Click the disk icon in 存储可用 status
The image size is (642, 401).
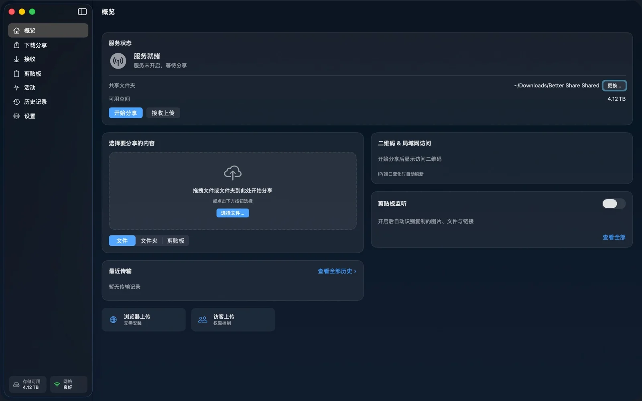[x=16, y=385]
